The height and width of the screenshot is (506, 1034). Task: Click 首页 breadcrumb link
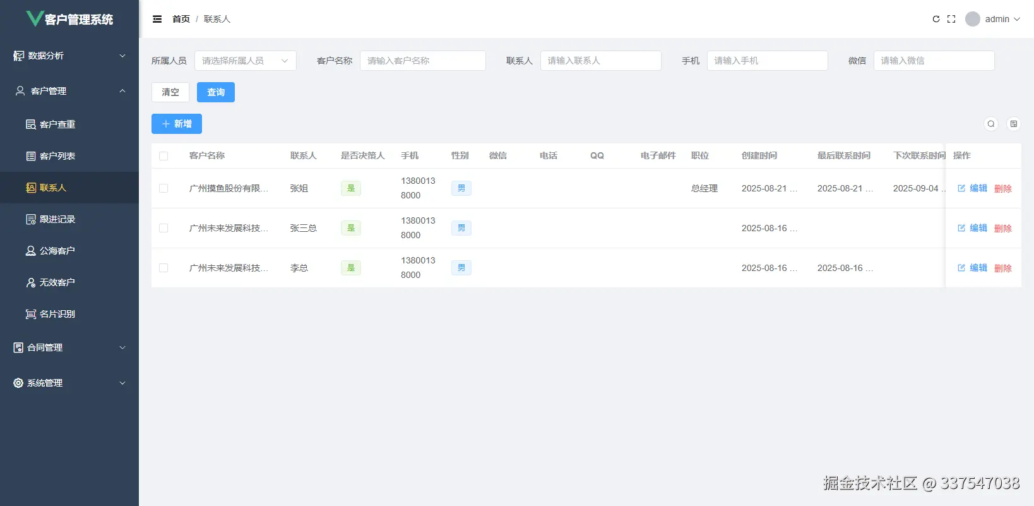coord(181,19)
